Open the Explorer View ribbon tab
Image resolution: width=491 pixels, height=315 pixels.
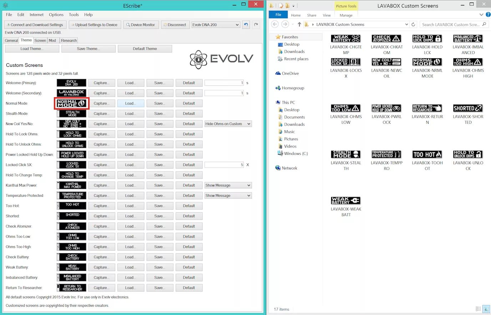pyautogui.click(x=327, y=15)
